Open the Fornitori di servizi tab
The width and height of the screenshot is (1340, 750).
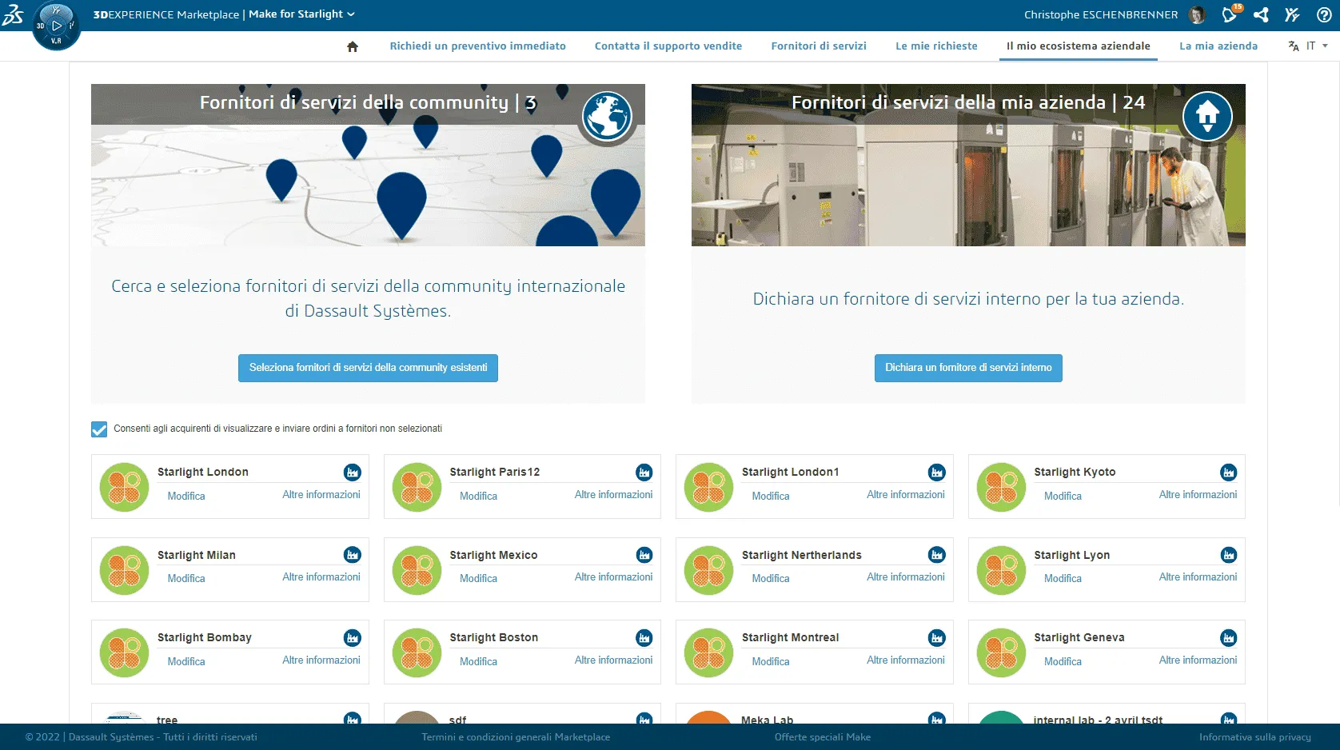coord(818,46)
